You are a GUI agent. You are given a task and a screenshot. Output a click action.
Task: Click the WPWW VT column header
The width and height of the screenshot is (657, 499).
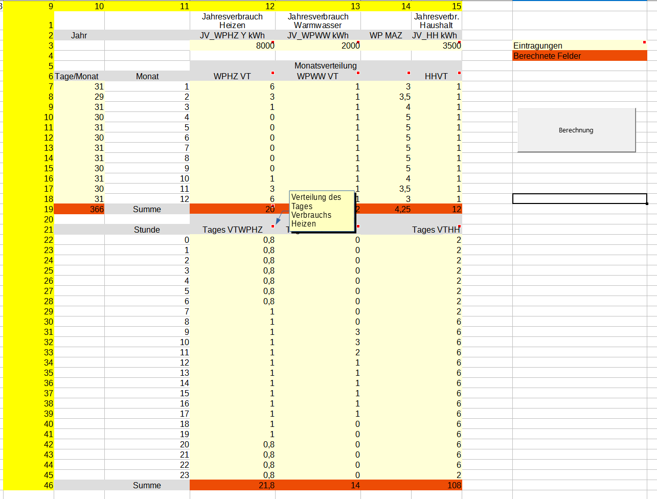click(318, 76)
